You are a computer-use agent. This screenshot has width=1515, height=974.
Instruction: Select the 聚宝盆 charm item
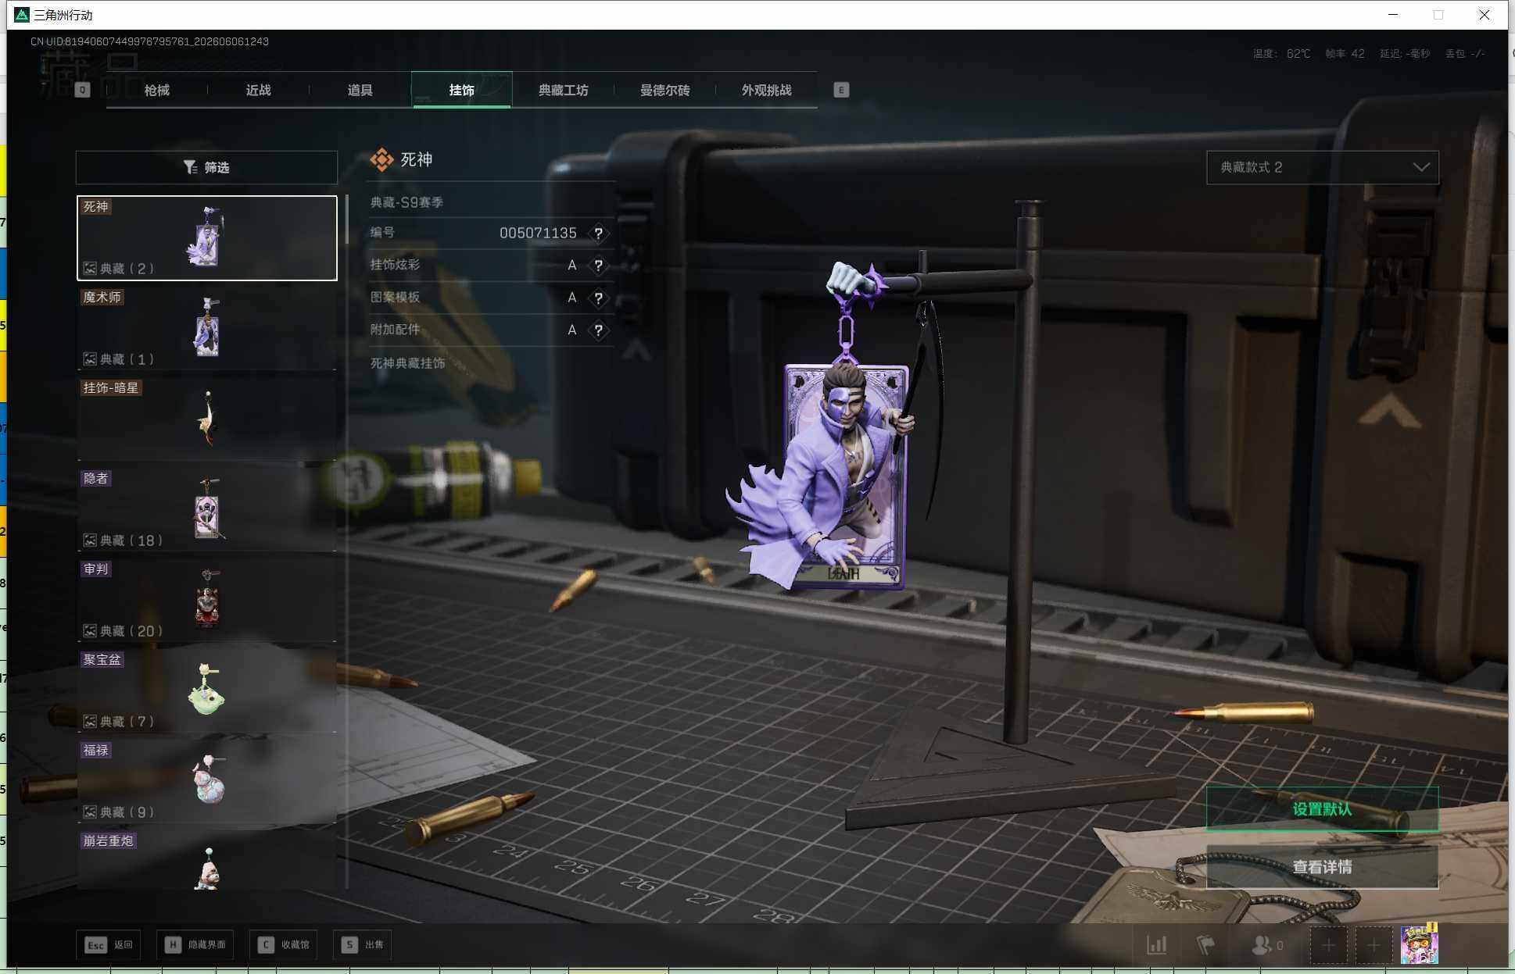click(x=206, y=690)
